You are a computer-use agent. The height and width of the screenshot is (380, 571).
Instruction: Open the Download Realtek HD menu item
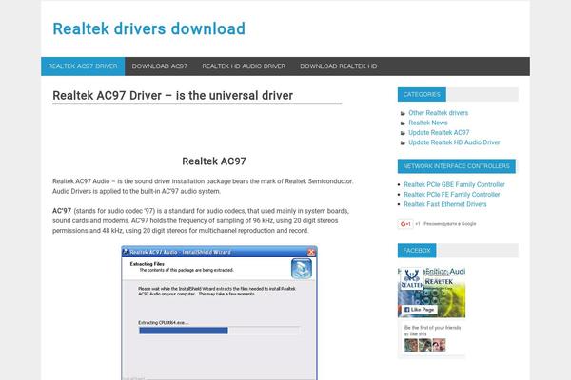(338, 66)
